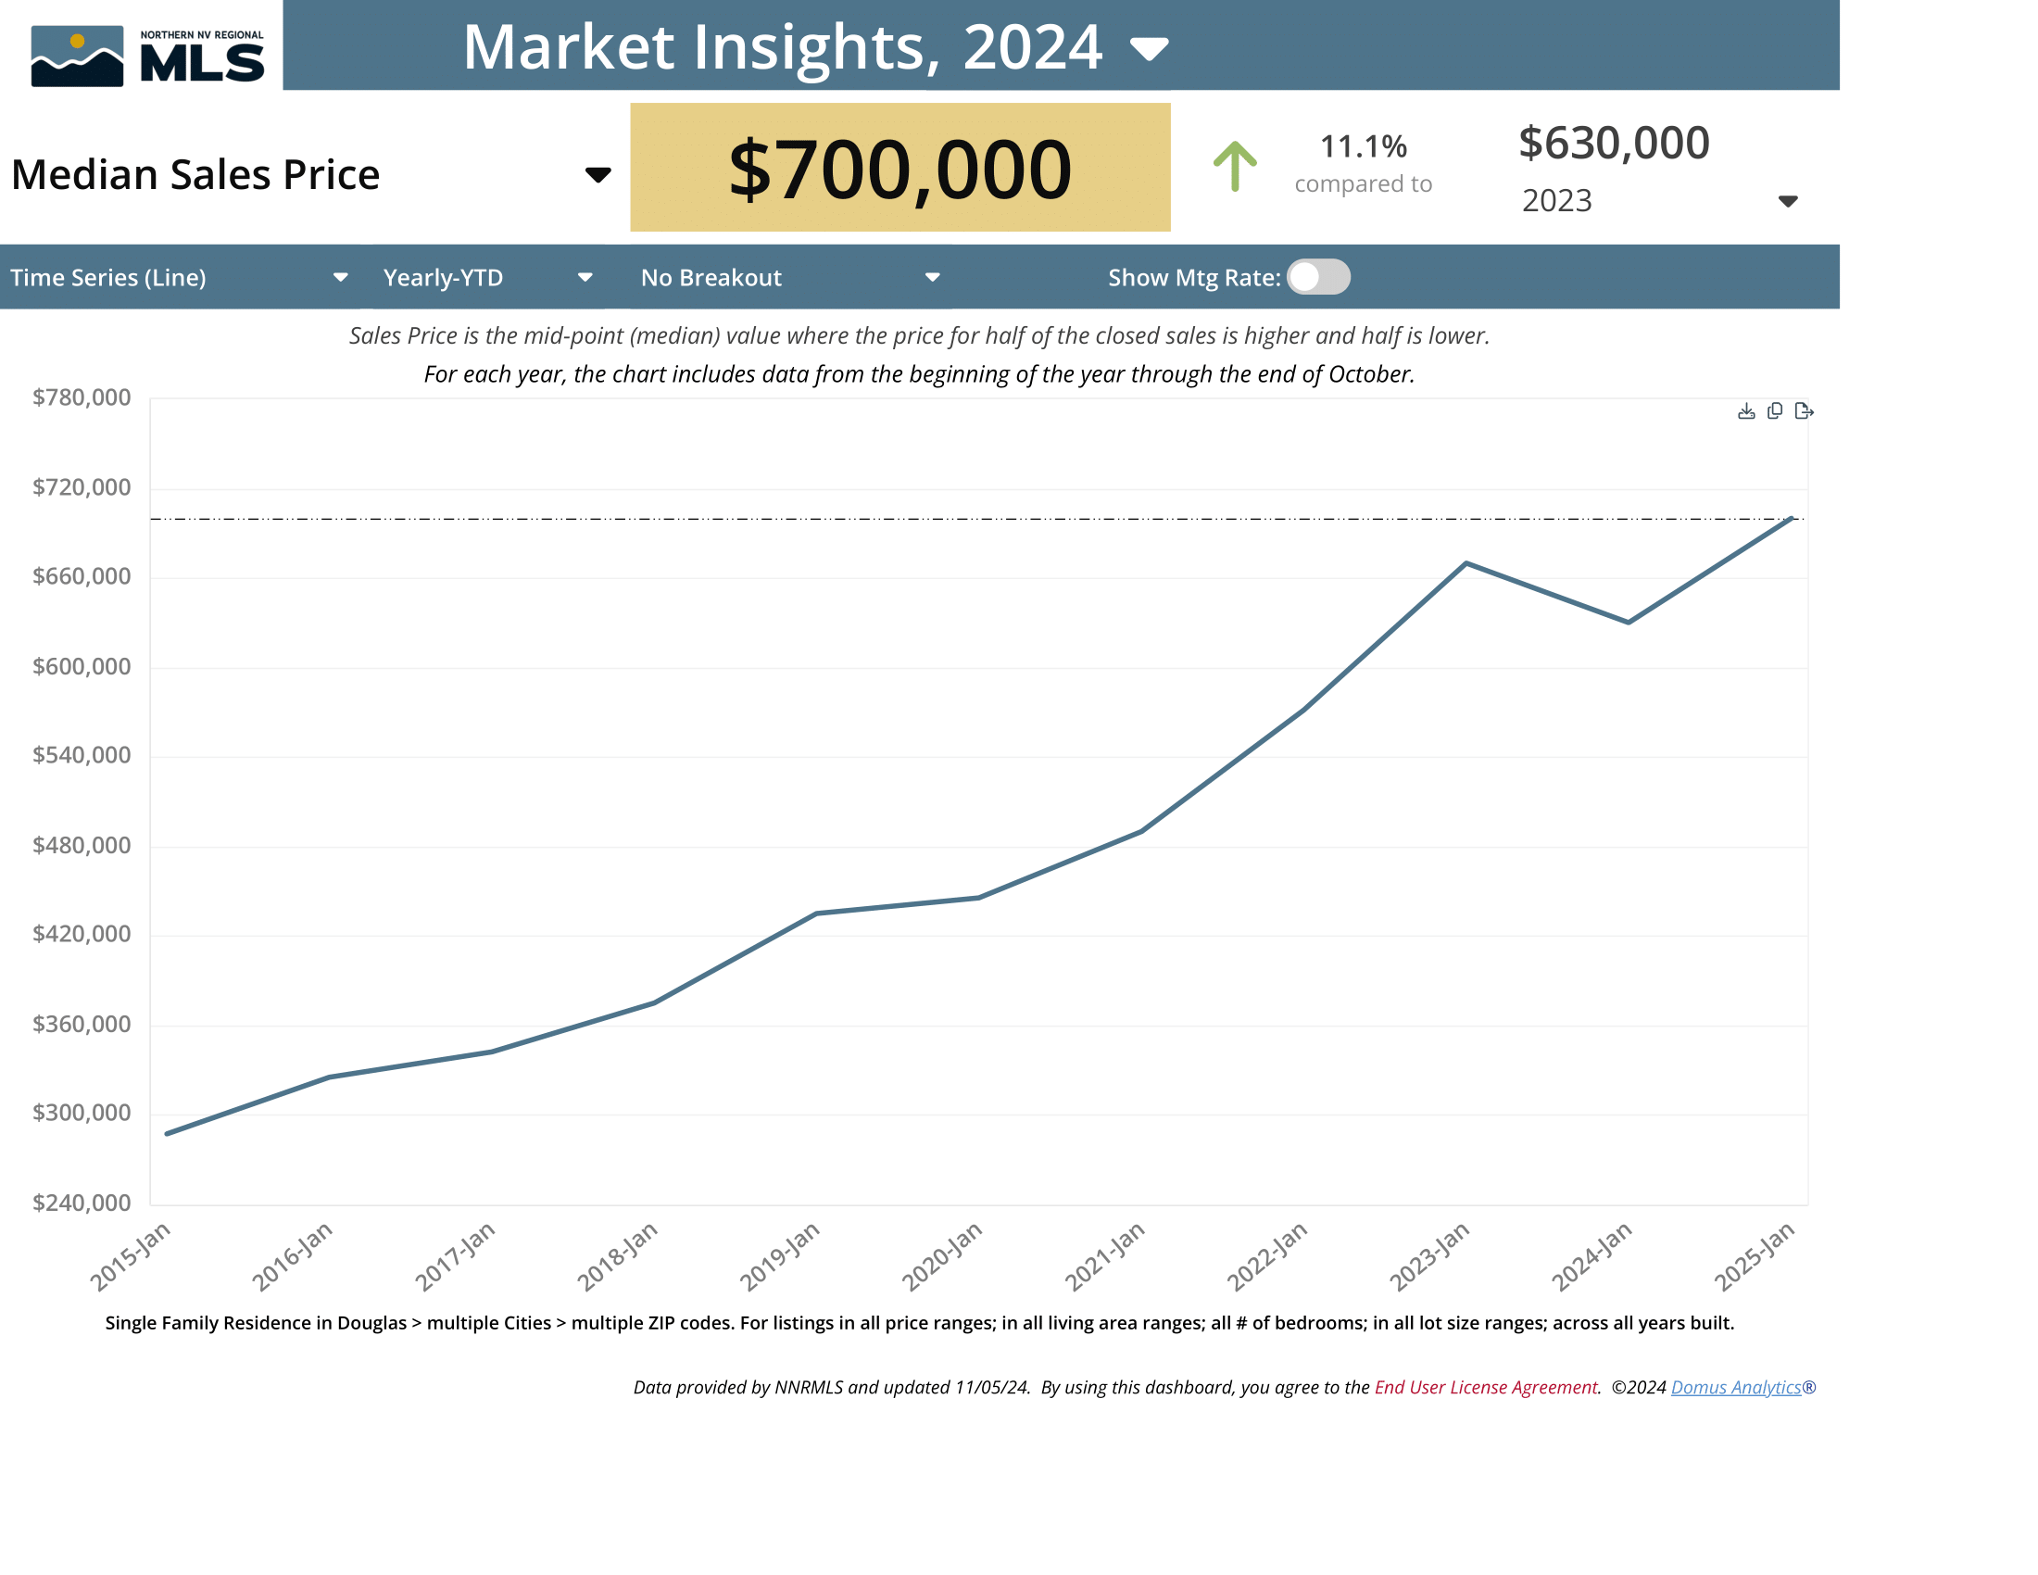
Task: Click the $780,000 y-axis label
Action: [x=82, y=397]
